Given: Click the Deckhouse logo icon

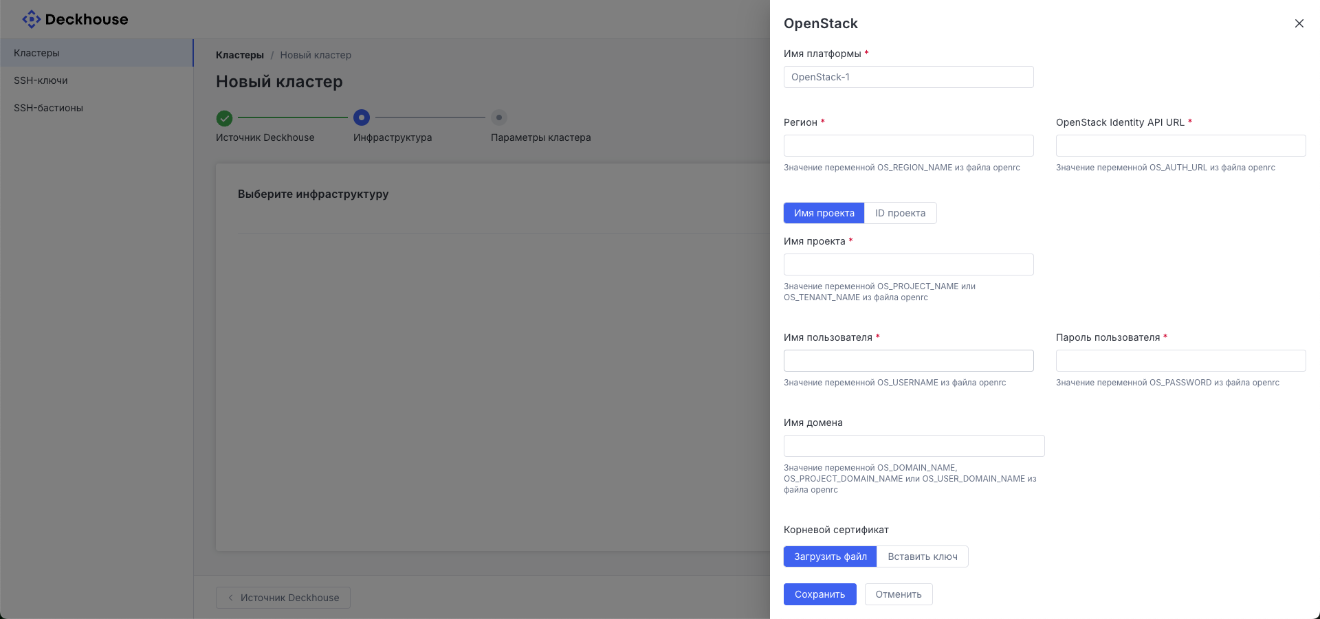Looking at the screenshot, I should [x=32, y=19].
